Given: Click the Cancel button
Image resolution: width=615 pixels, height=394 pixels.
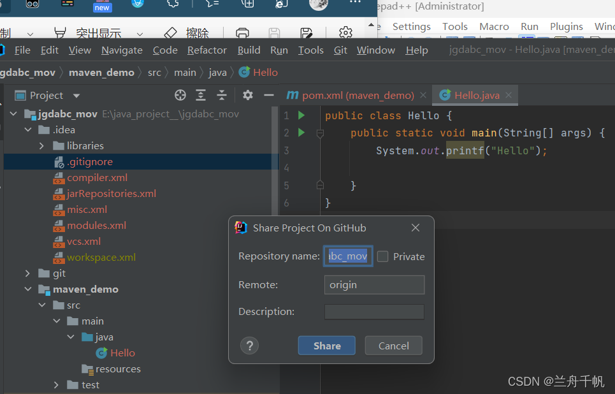Looking at the screenshot, I should pos(393,346).
